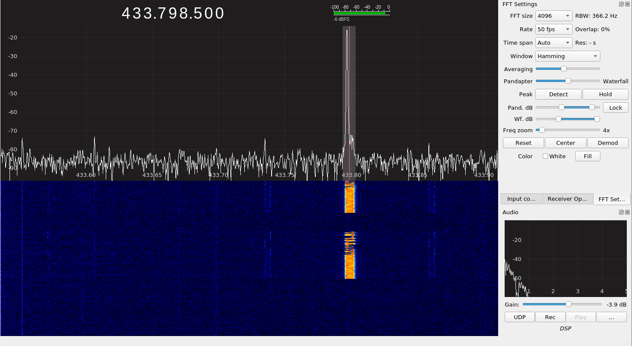Switch to the FFT Settings tab

point(612,199)
